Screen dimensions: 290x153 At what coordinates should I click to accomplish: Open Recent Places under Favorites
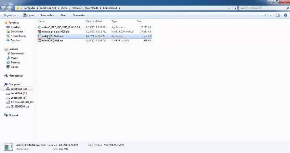click(x=18, y=36)
